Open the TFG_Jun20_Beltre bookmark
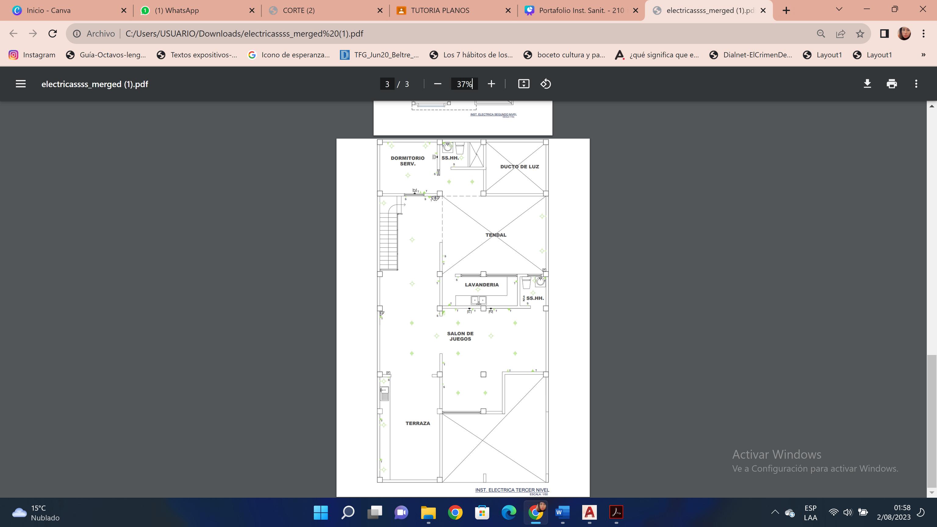Viewport: 937px width, 527px height. click(x=379, y=55)
